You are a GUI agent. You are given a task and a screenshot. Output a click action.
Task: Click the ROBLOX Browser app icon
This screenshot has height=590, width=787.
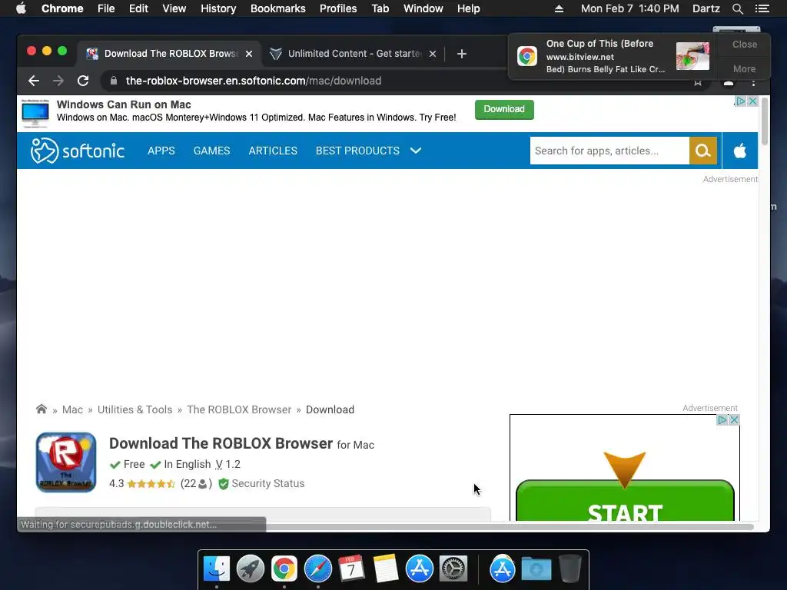pyautogui.click(x=66, y=462)
